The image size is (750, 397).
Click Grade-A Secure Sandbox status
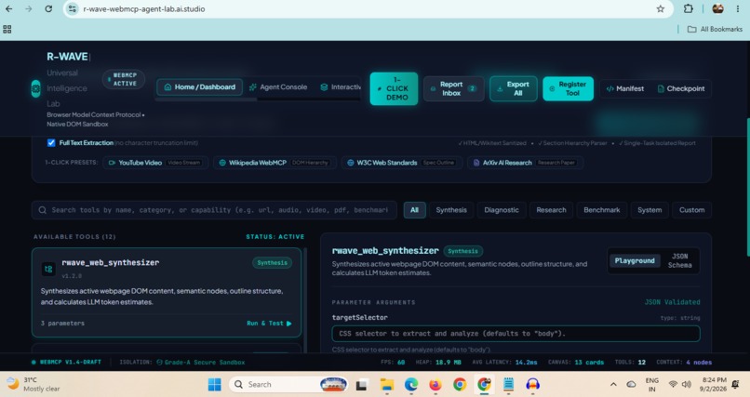point(200,362)
